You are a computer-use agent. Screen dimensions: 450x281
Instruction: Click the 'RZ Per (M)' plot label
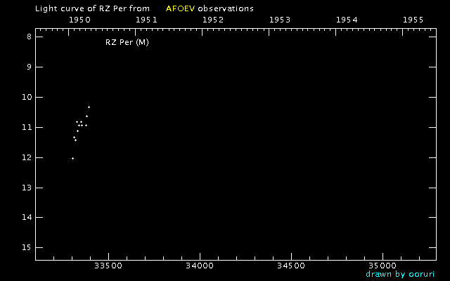[x=127, y=42]
